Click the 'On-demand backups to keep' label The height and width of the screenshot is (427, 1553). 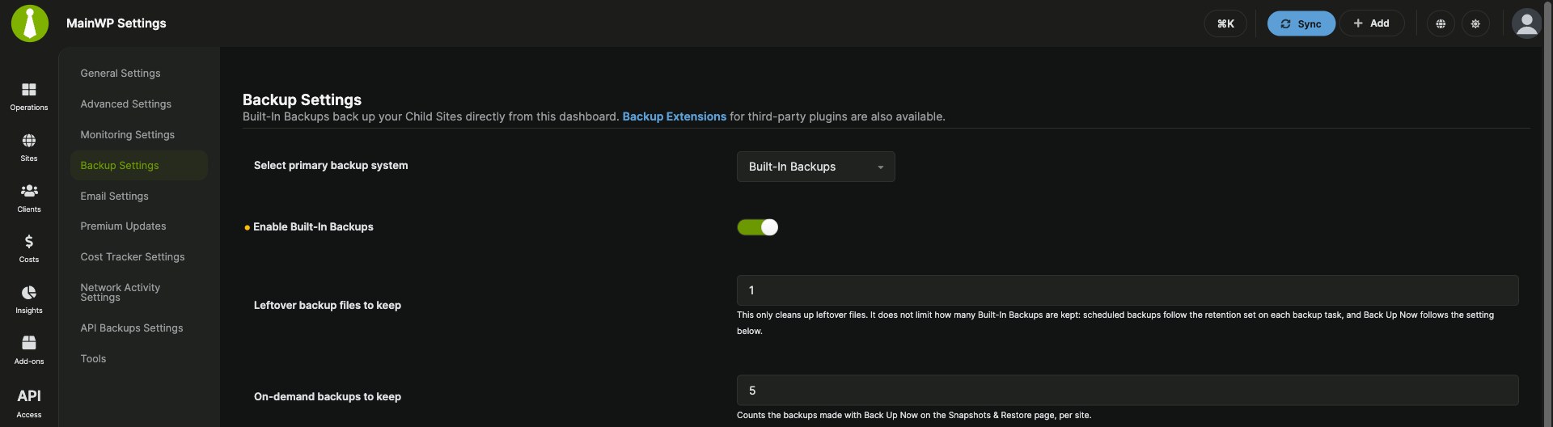[328, 397]
